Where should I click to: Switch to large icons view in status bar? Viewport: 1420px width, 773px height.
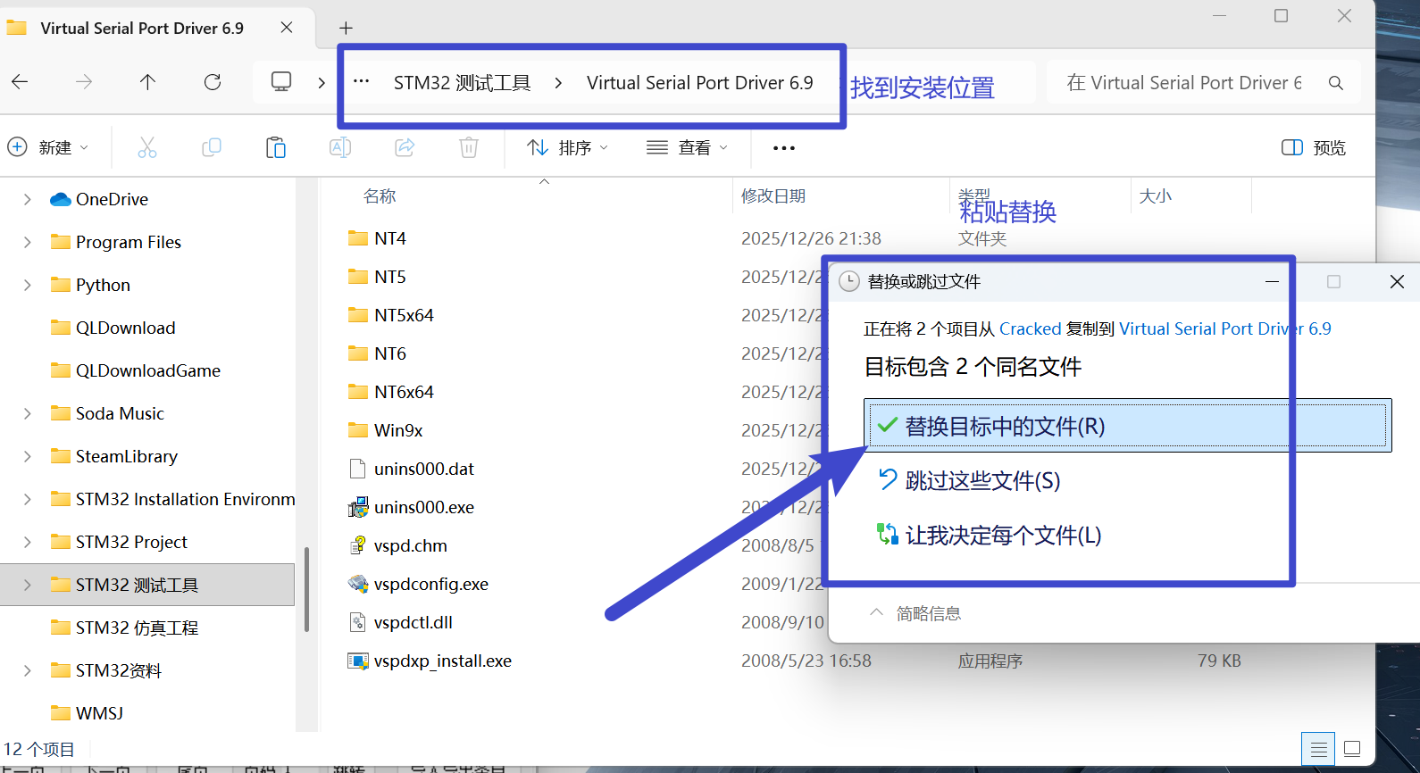[x=1352, y=749]
